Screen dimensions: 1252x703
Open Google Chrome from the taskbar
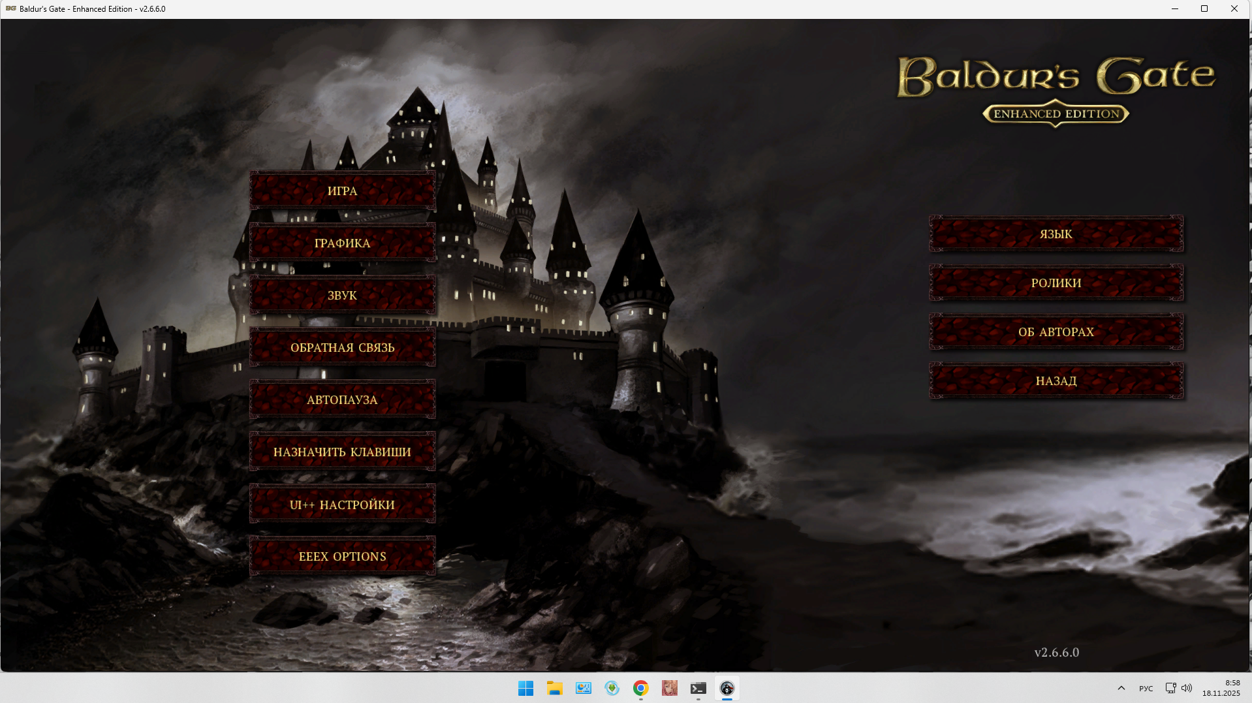(x=640, y=688)
